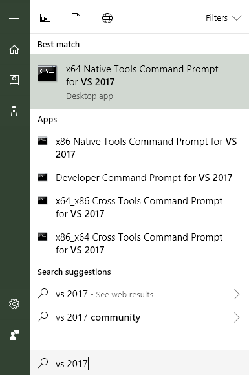Image resolution: width=249 pixels, height=375 pixels.
Task: Open x64_x86 Cross Tools Command Prompt
Action: pyautogui.click(x=140, y=208)
